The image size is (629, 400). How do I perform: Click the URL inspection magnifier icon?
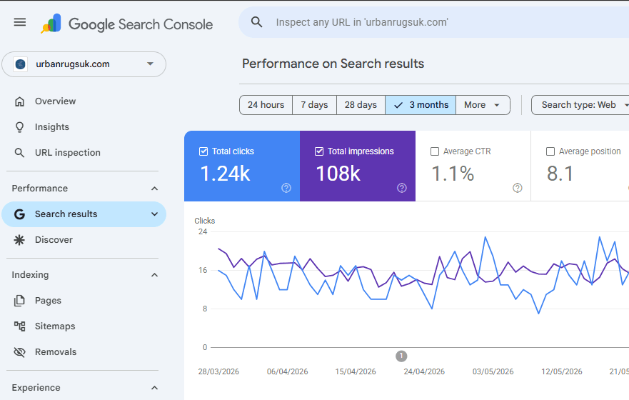tap(19, 153)
